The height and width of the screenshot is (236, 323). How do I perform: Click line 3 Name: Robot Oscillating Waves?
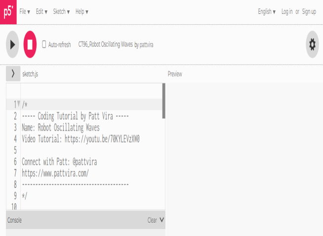point(61,128)
